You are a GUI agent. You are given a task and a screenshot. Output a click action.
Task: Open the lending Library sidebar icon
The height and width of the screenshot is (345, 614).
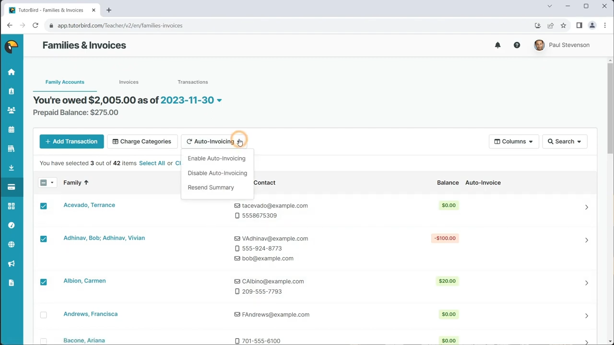[x=12, y=149]
